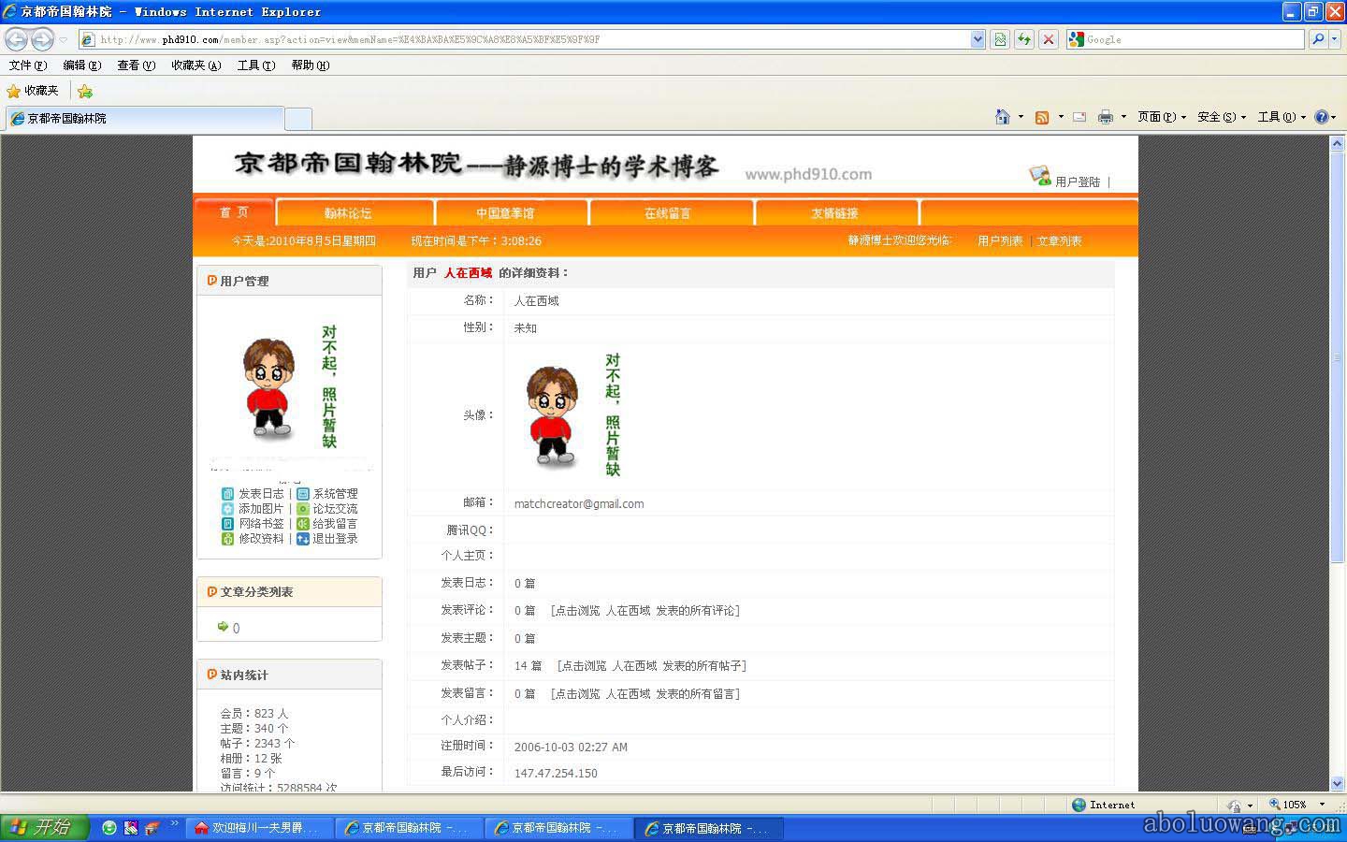The height and width of the screenshot is (842, 1347).
Task: Click the 修改资料 icon in user panel
Action: pos(227,538)
